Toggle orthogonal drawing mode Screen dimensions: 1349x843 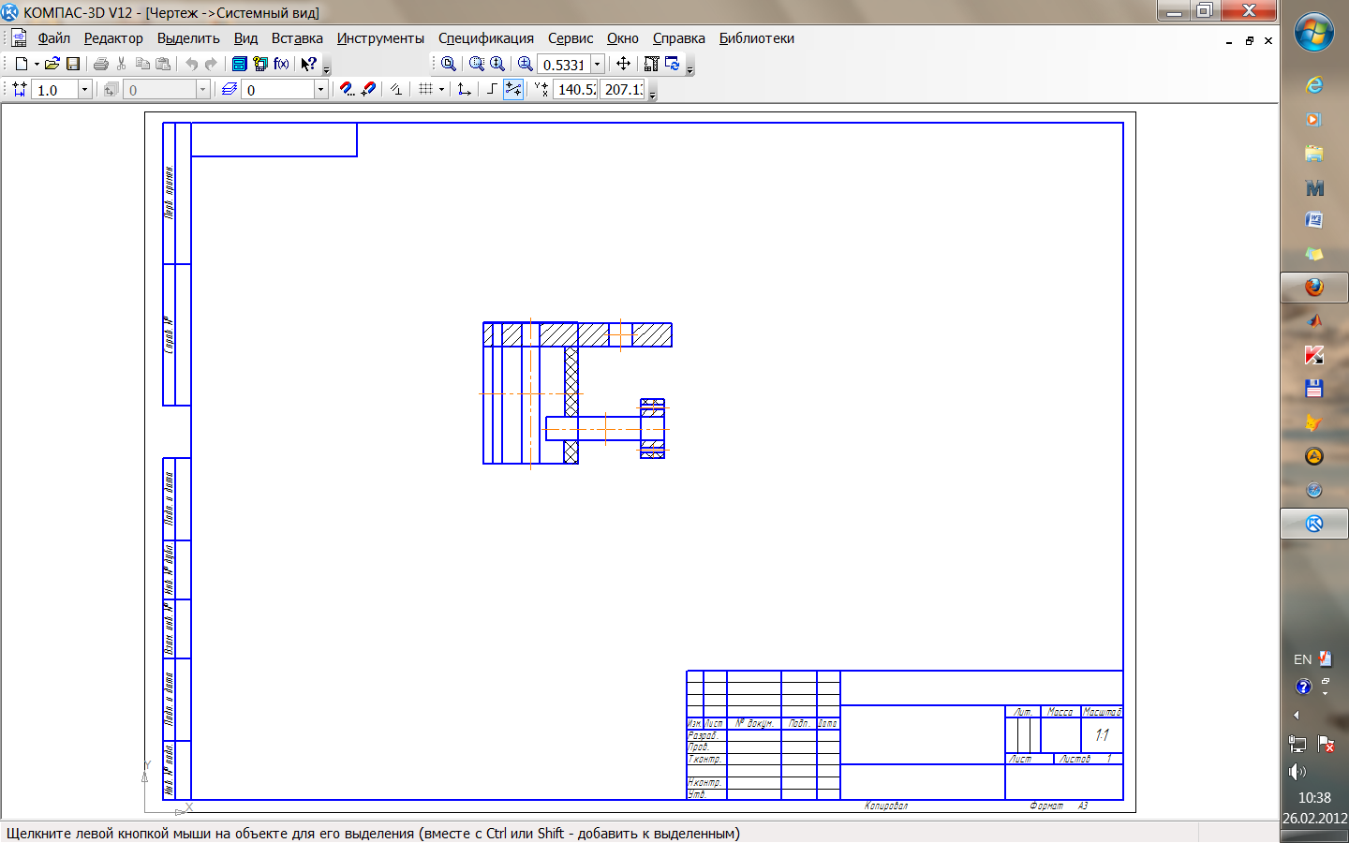491,89
